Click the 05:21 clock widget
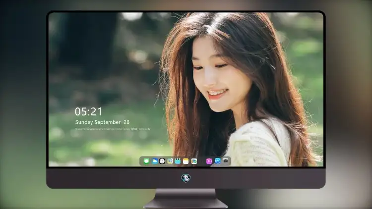The image size is (372, 209). (88, 111)
